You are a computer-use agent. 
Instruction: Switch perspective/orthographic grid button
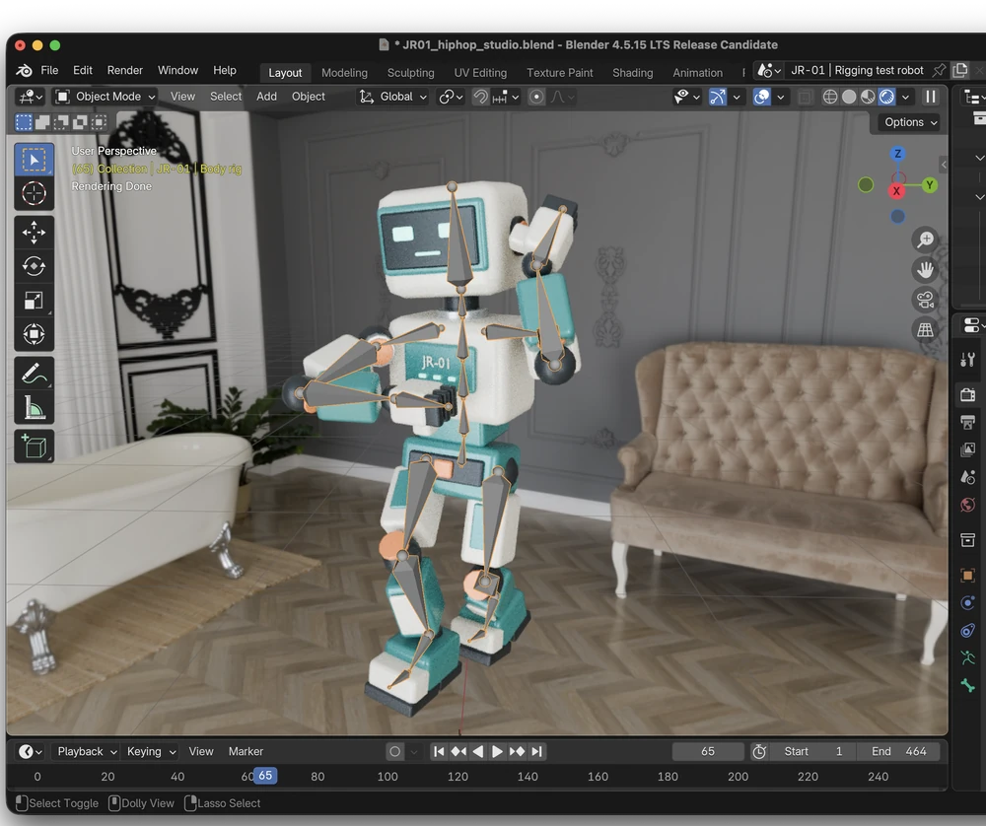tap(925, 330)
